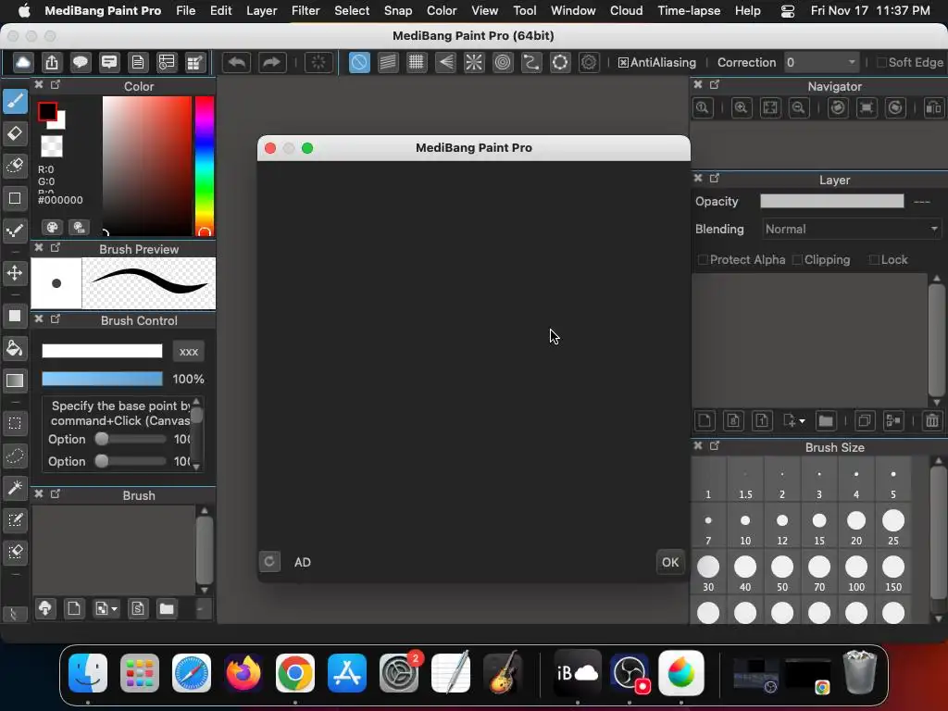Toggle the Protect Alpha checkbox
948x711 pixels.
(x=703, y=259)
